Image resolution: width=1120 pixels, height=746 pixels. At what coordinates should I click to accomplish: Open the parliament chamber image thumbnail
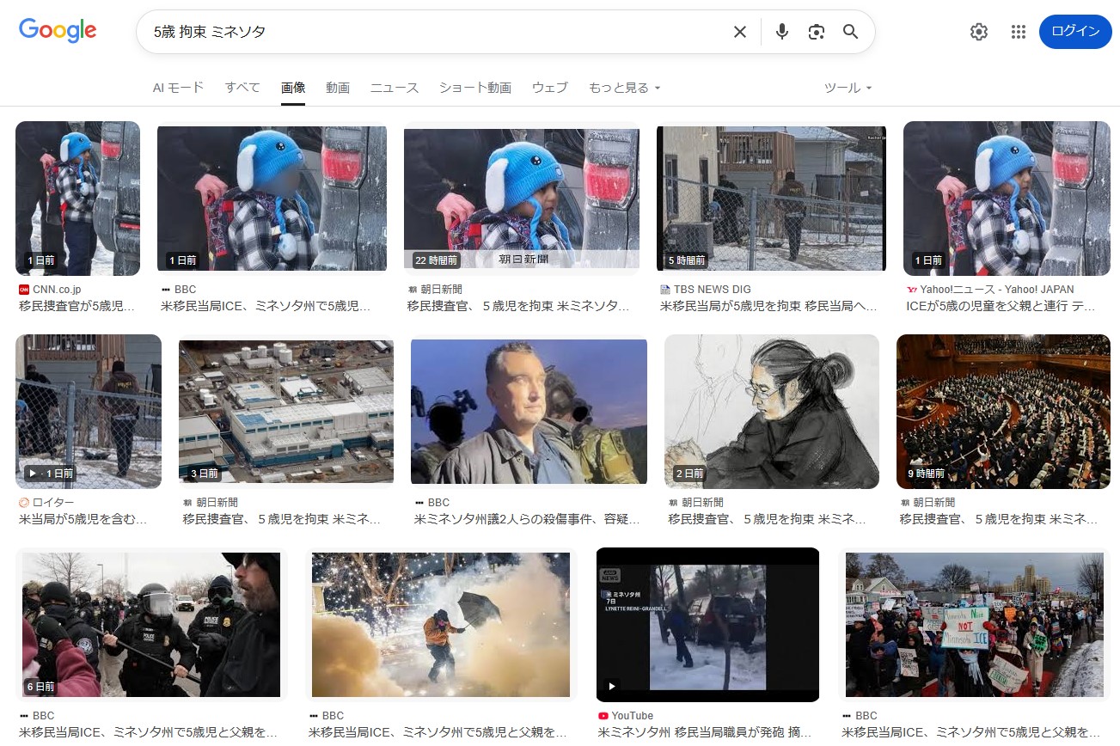click(1002, 413)
